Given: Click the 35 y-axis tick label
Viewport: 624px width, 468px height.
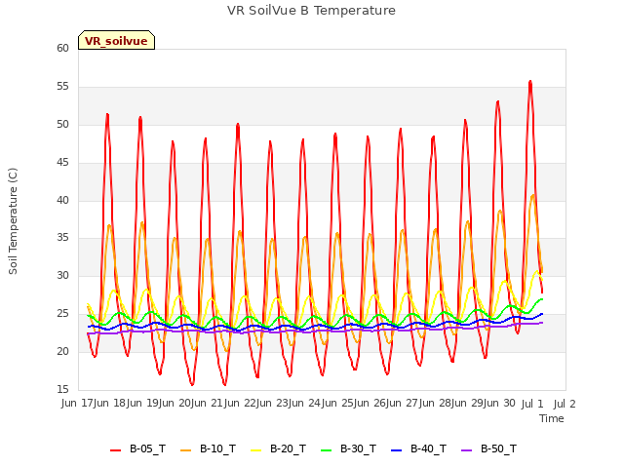Looking at the screenshot, I should (62, 238).
